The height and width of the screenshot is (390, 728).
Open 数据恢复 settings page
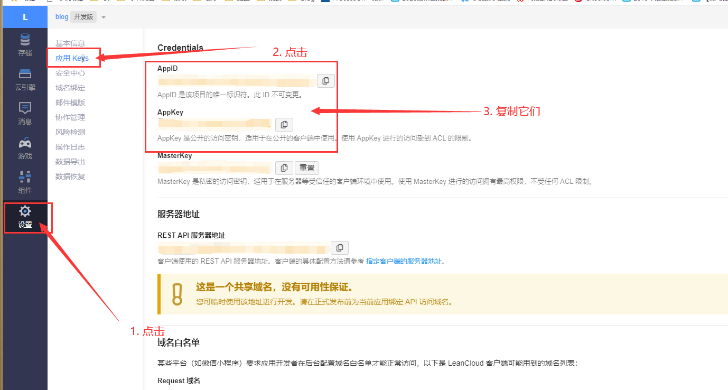click(70, 177)
